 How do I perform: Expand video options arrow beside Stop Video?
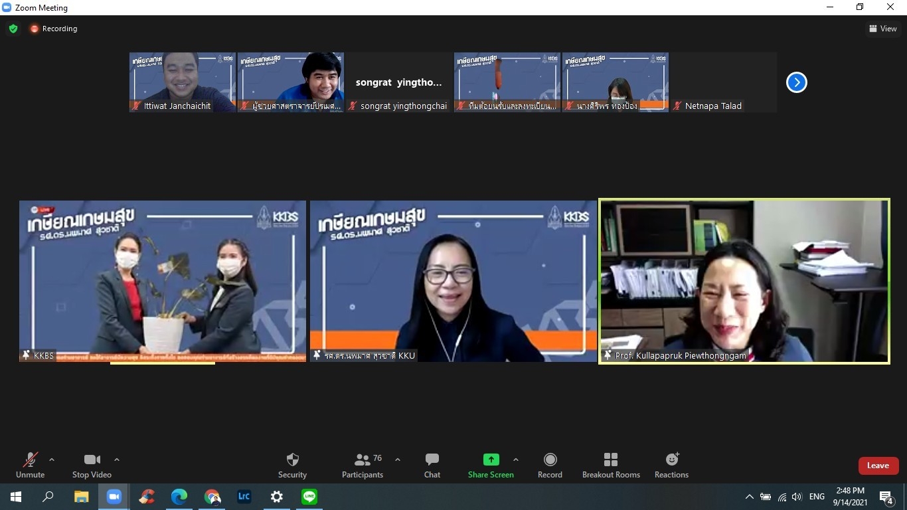coord(117,460)
